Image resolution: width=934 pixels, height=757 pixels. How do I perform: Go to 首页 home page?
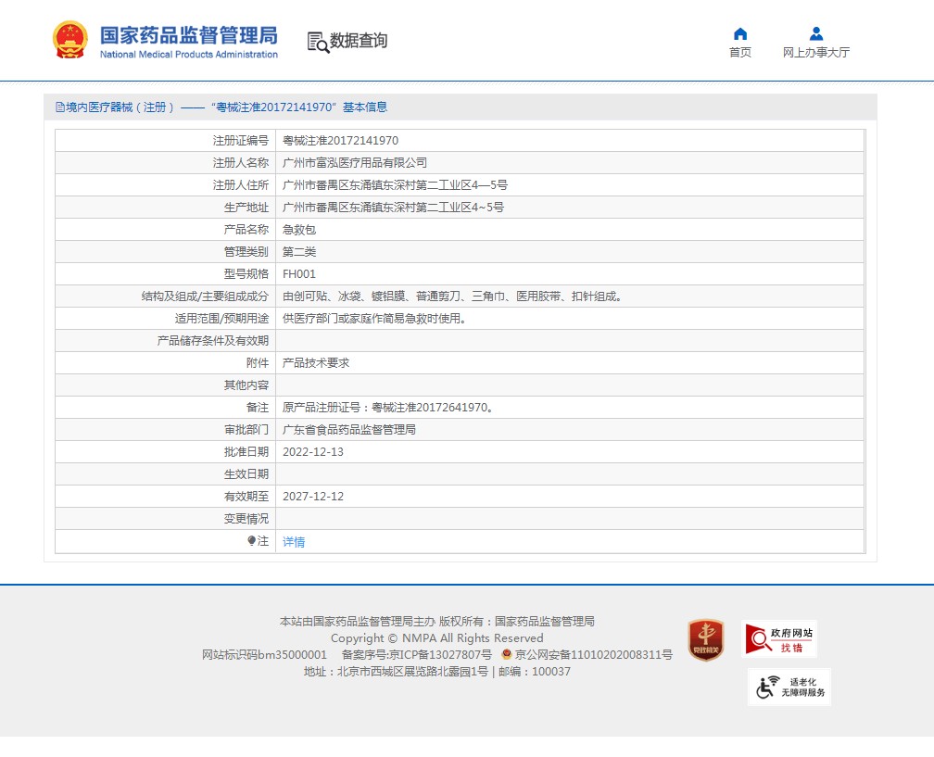pos(740,53)
